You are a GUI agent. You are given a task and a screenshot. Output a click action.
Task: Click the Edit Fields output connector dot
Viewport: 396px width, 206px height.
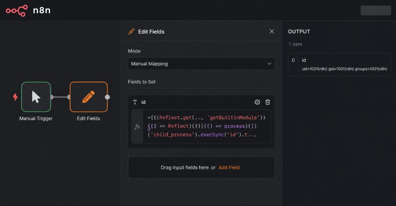pyautogui.click(x=107, y=97)
